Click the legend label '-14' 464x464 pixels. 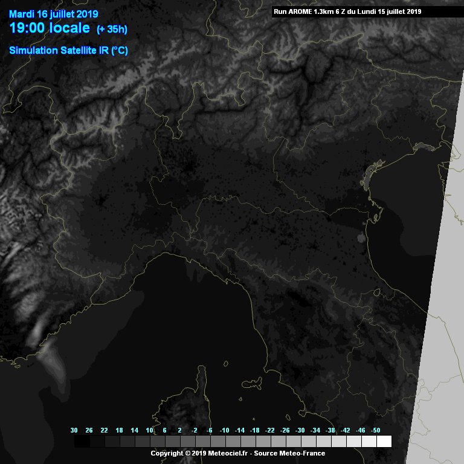240,430
